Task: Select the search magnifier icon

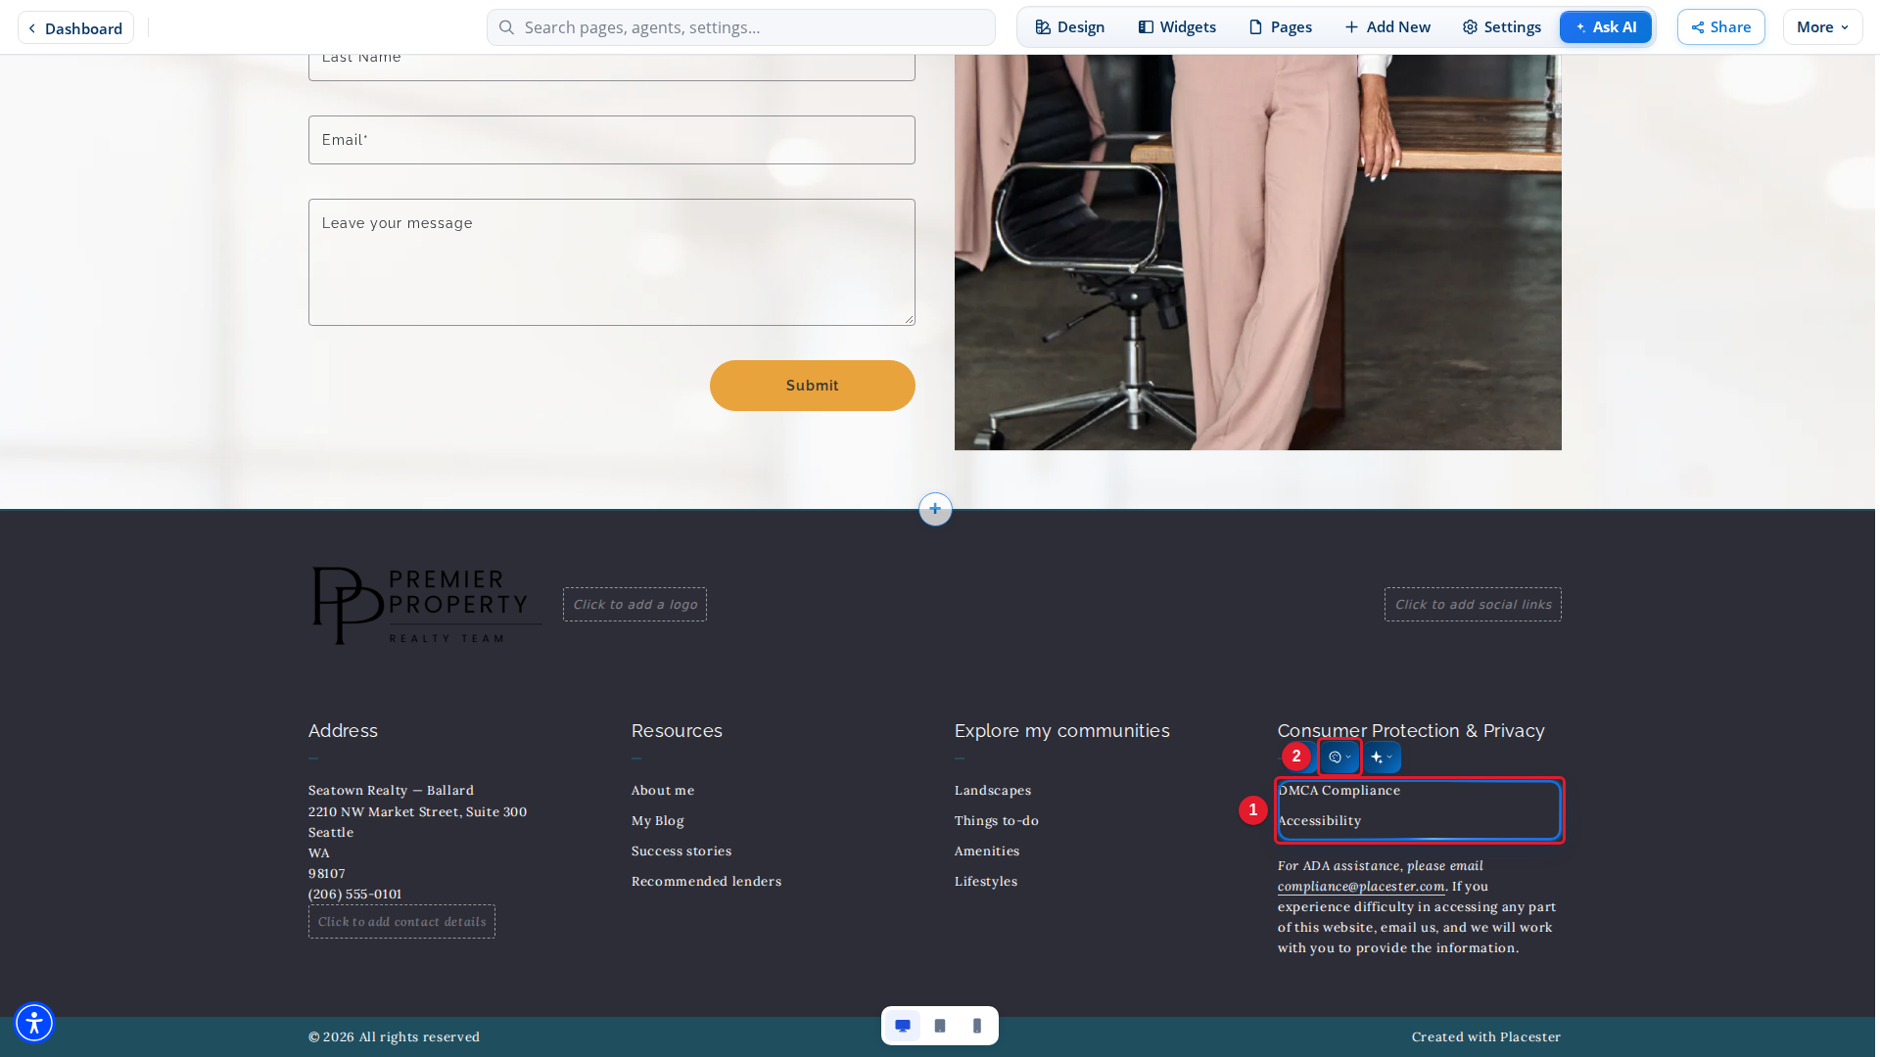Action: (506, 27)
